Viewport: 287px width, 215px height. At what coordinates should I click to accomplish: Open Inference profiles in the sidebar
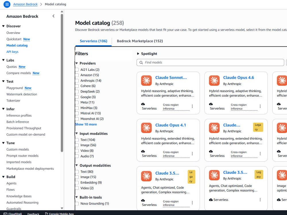point(19,116)
